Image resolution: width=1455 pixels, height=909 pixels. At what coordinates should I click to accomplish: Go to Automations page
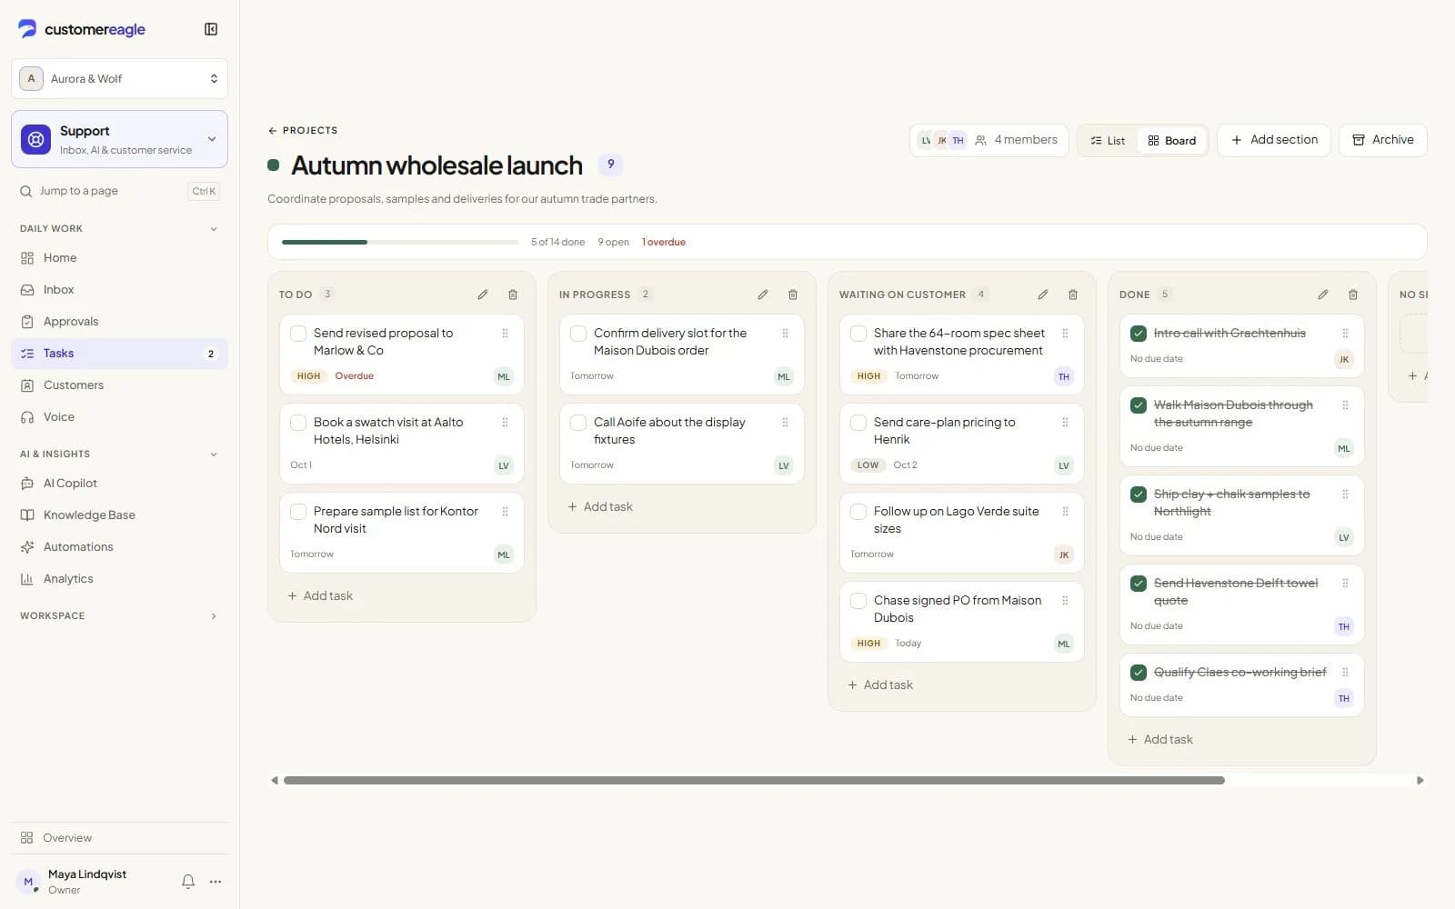coord(119,547)
